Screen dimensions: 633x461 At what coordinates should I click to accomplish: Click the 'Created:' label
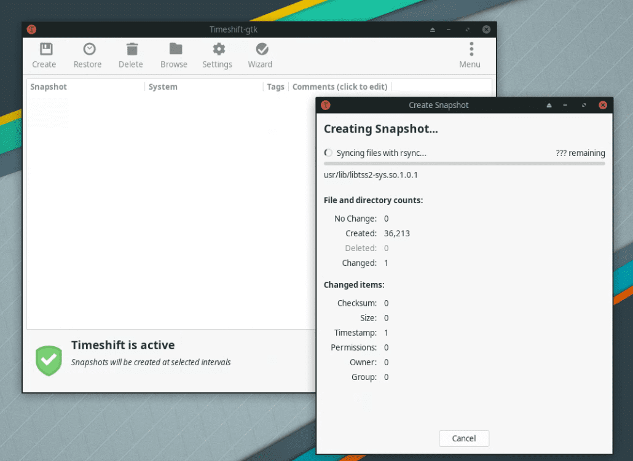tap(361, 233)
